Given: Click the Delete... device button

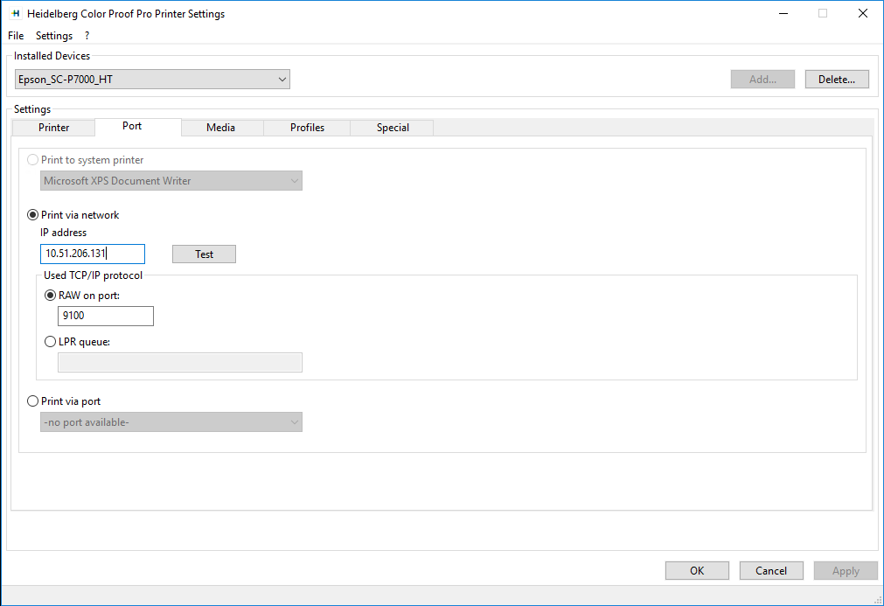Looking at the screenshot, I should tap(837, 80).
